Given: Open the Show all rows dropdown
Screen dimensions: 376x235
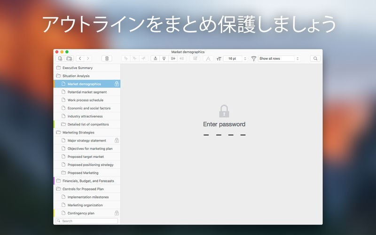Looking at the screenshot, I should 278,59.
